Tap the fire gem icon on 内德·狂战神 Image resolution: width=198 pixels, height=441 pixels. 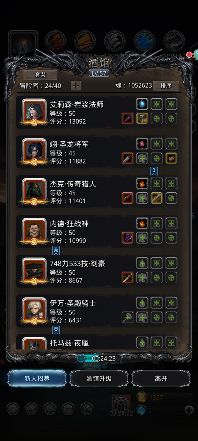142,223
